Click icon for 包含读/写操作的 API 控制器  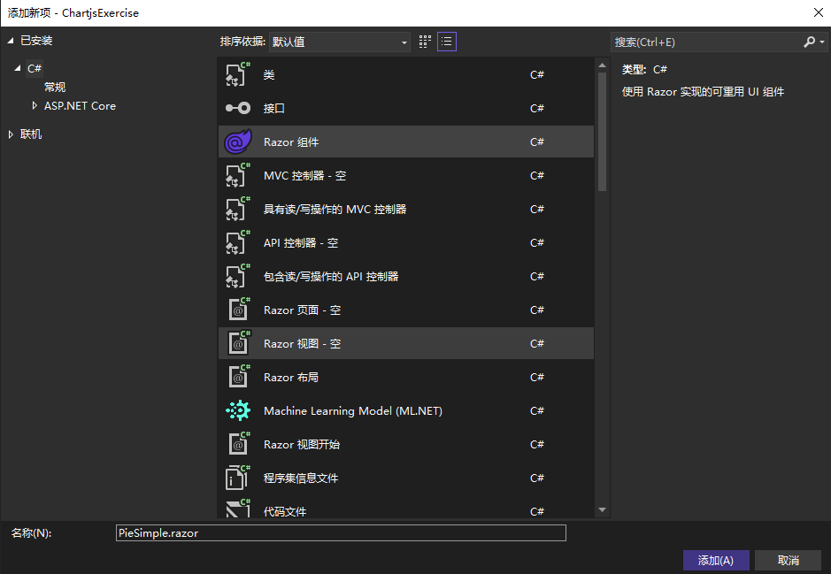point(238,276)
